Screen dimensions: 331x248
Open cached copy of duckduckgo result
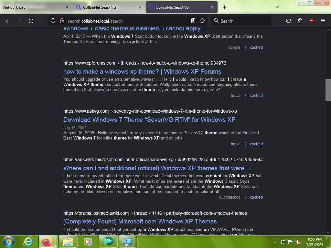tap(256, 197)
